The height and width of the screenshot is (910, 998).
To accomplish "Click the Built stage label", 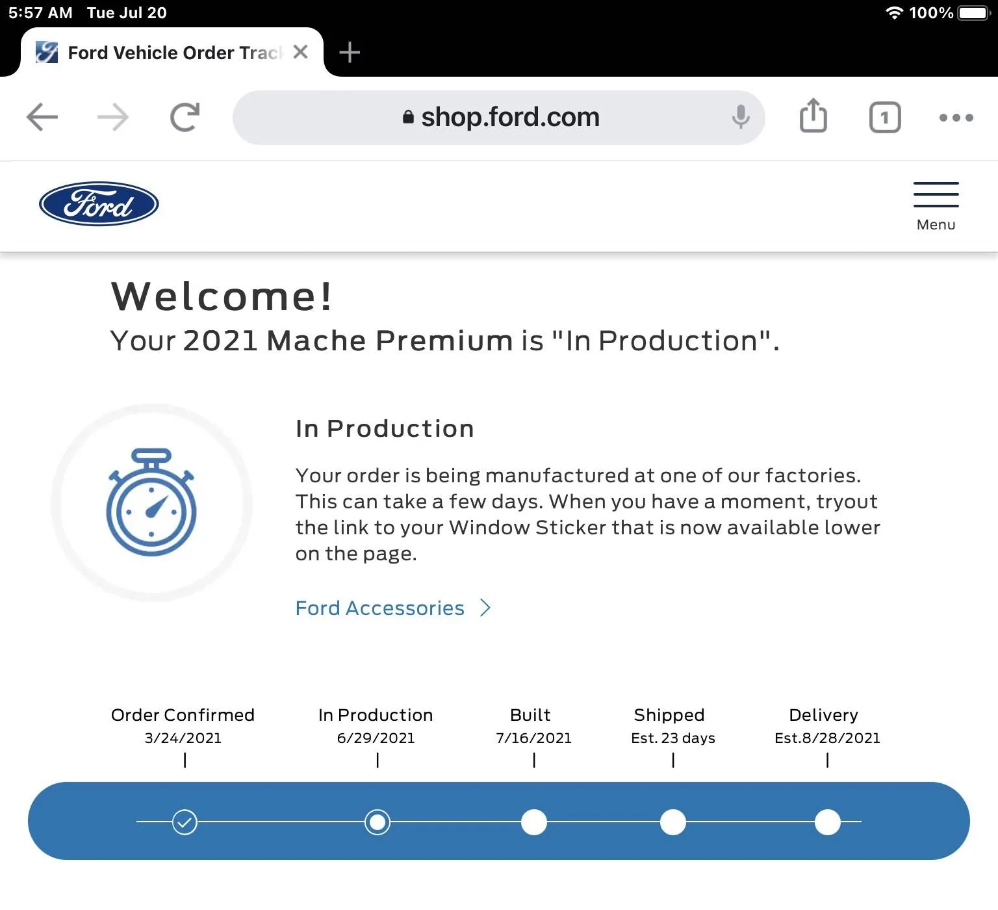I will pyautogui.click(x=530, y=715).
